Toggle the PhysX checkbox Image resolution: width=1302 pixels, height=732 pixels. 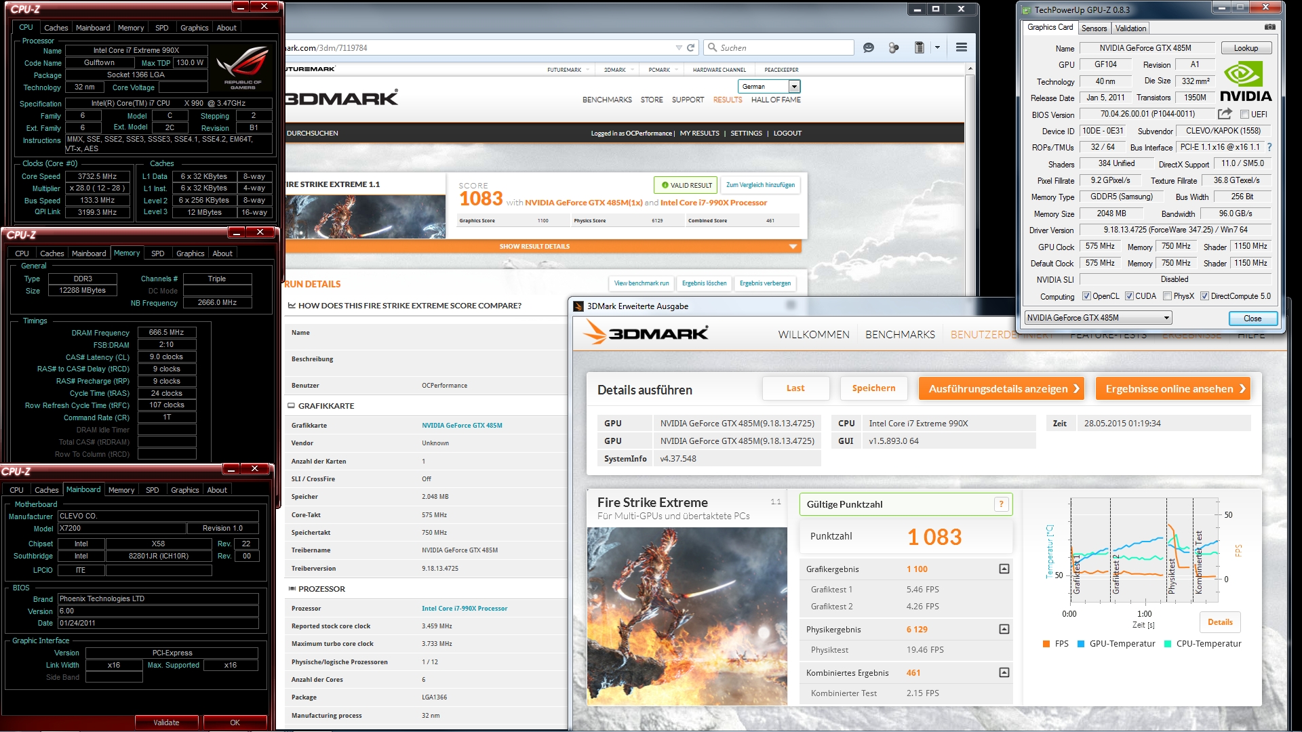point(1167,296)
